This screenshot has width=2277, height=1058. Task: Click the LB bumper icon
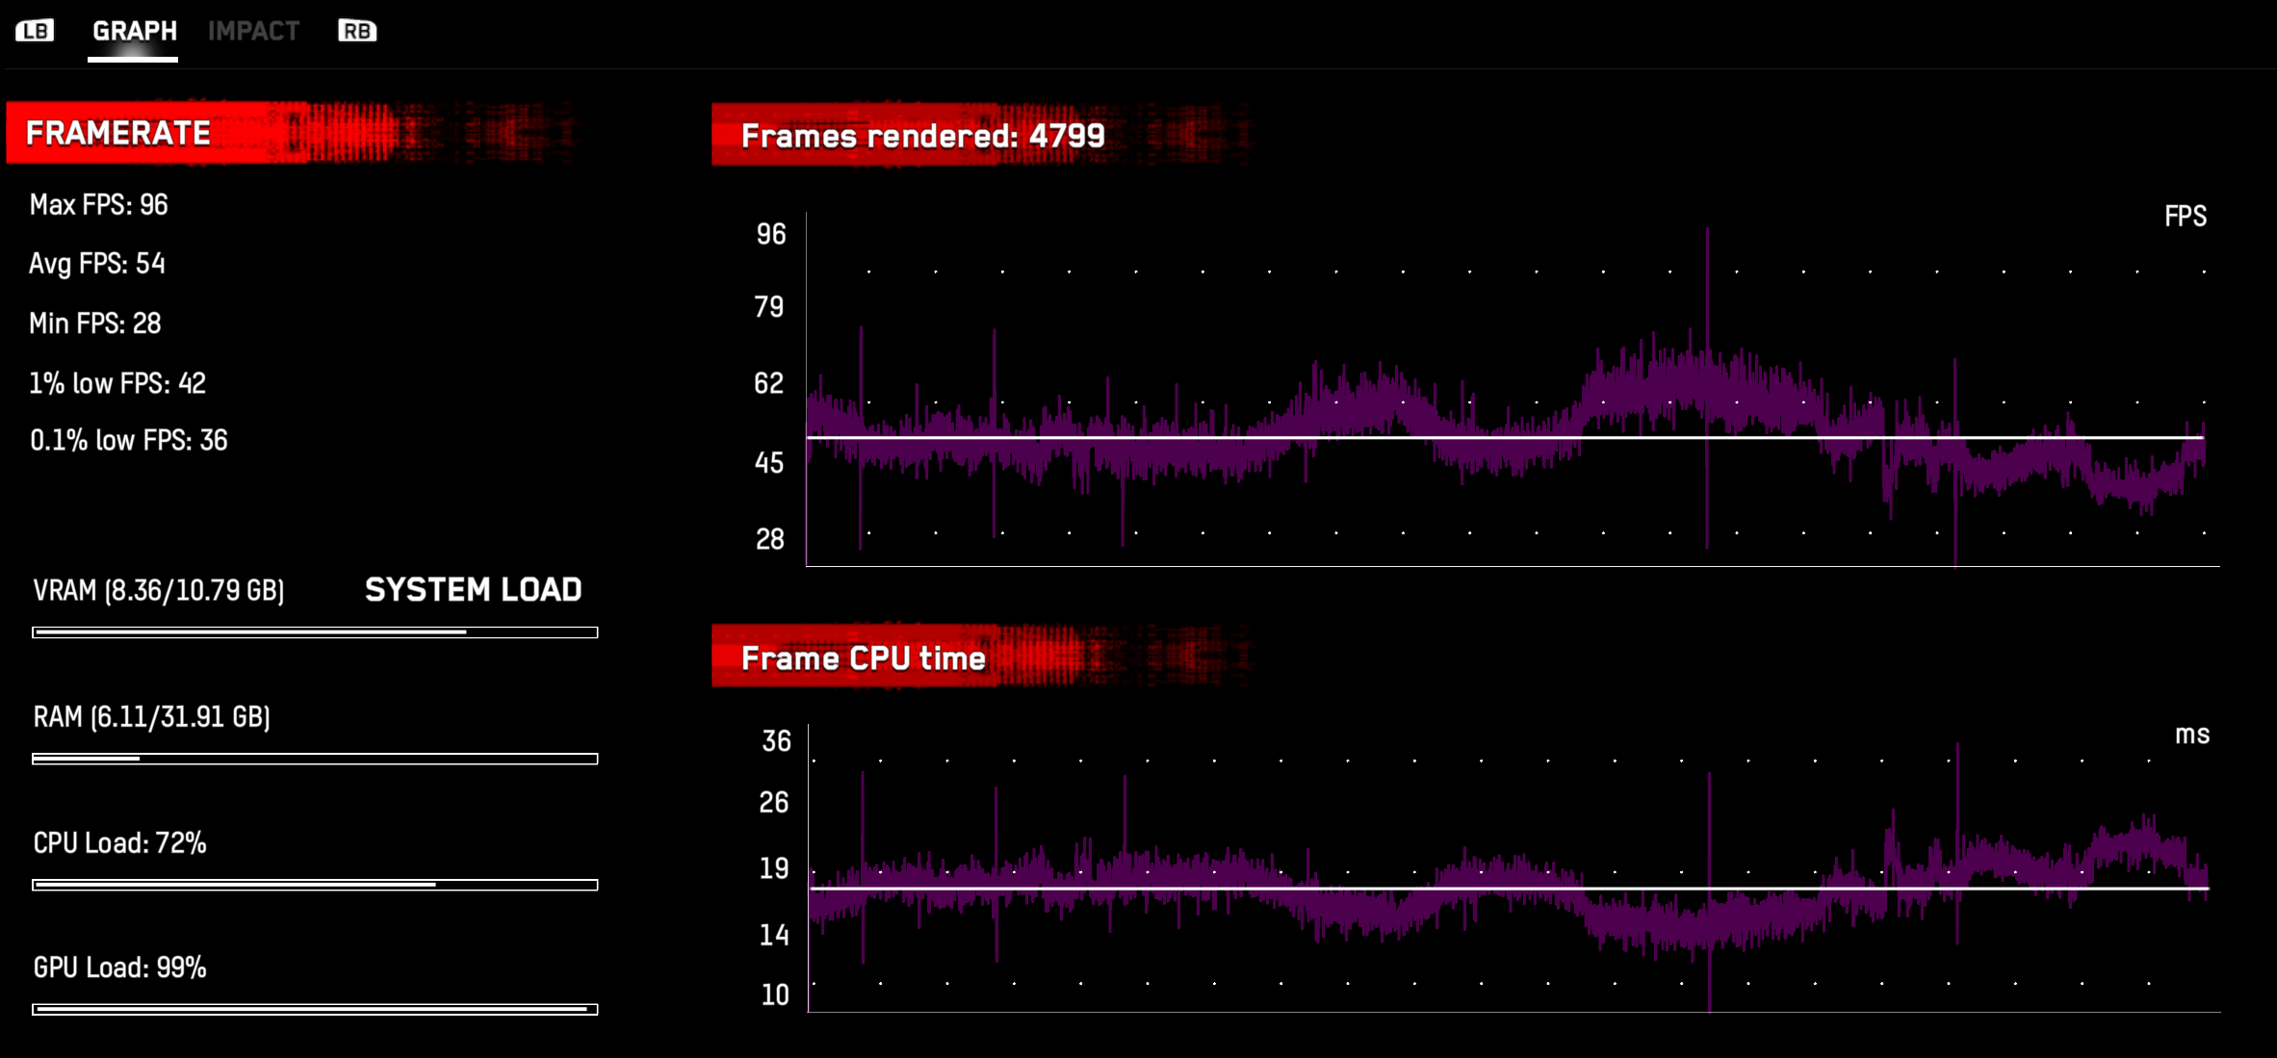35,31
